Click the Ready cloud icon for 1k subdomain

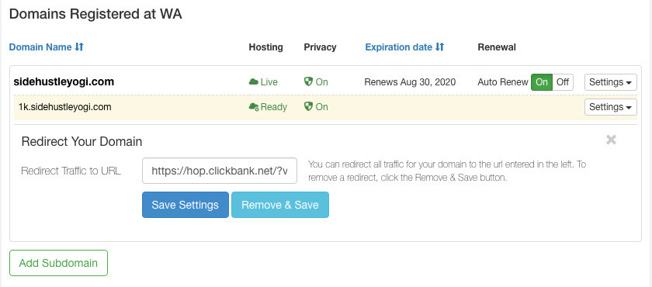(254, 107)
